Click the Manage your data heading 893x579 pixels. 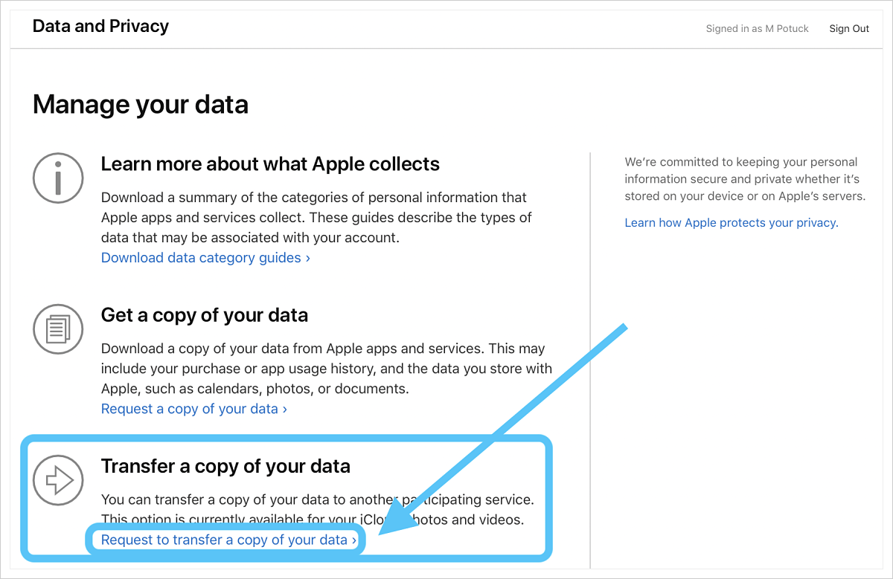pyautogui.click(x=140, y=104)
